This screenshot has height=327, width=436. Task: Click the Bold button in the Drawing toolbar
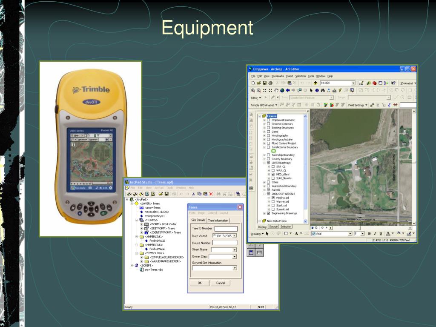369,234
